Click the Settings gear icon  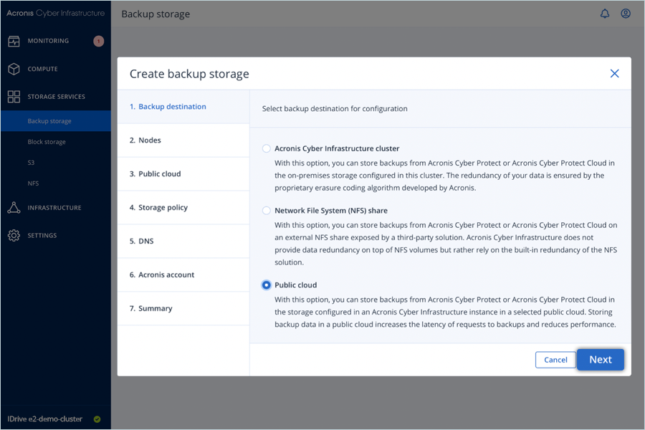click(14, 236)
